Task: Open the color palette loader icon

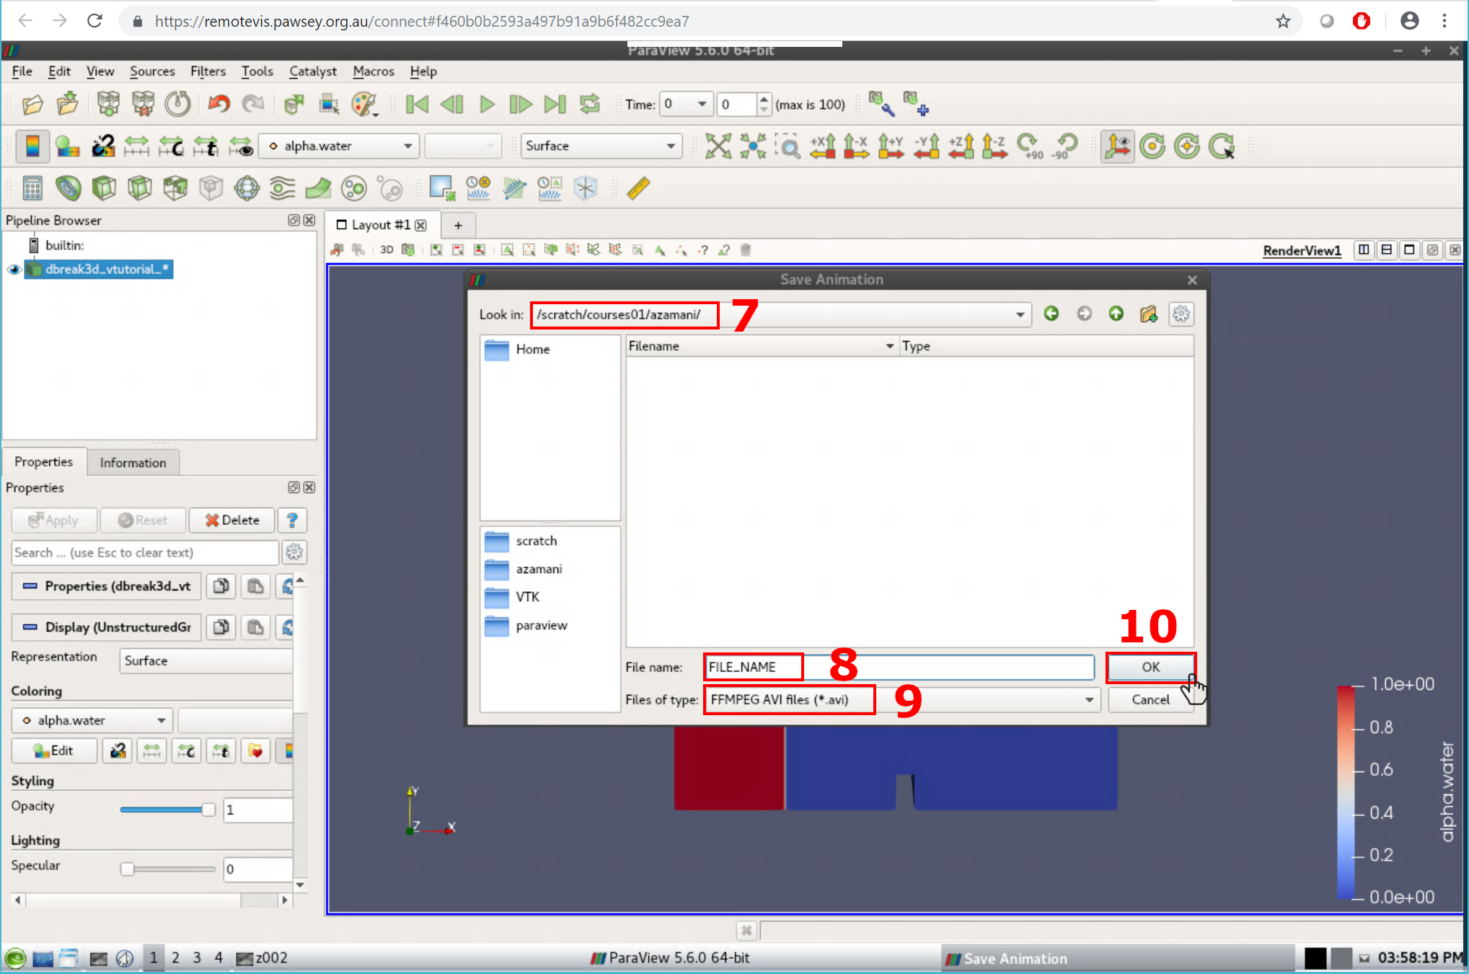Action: pyautogui.click(x=365, y=105)
